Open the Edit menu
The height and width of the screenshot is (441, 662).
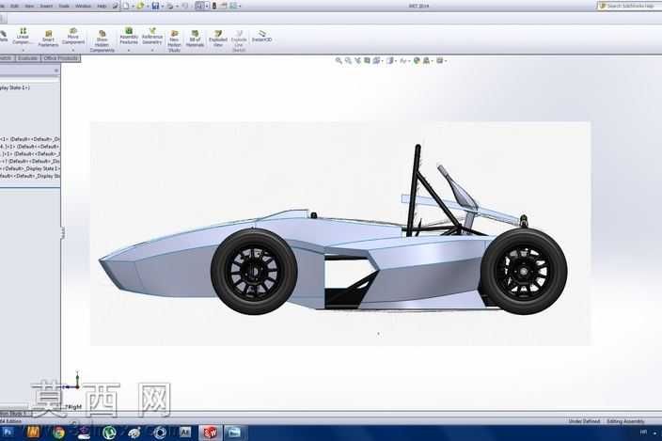tap(14, 6)
